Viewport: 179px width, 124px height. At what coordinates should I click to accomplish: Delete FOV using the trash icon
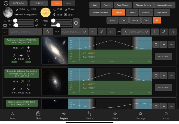pyautogui.click(x=111, y=32)
